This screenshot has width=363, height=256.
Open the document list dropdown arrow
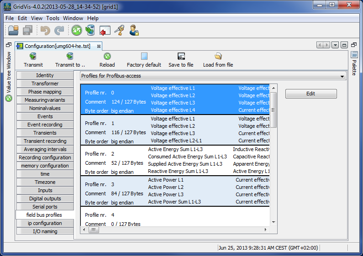tap(335, 45)
